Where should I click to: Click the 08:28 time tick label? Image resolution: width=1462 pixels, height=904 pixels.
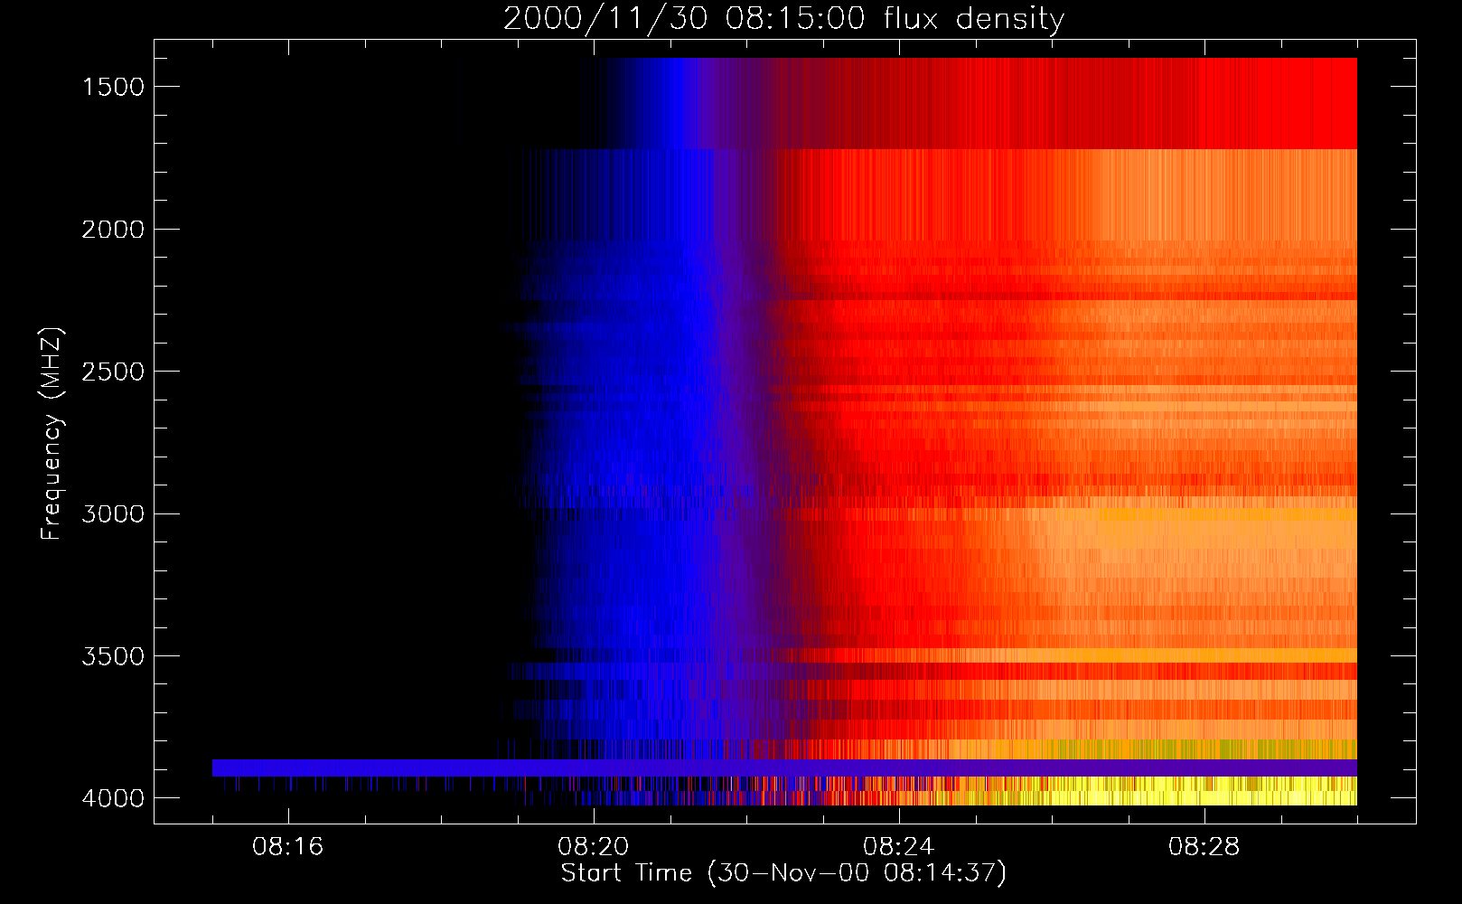(x=1204, y=847)
